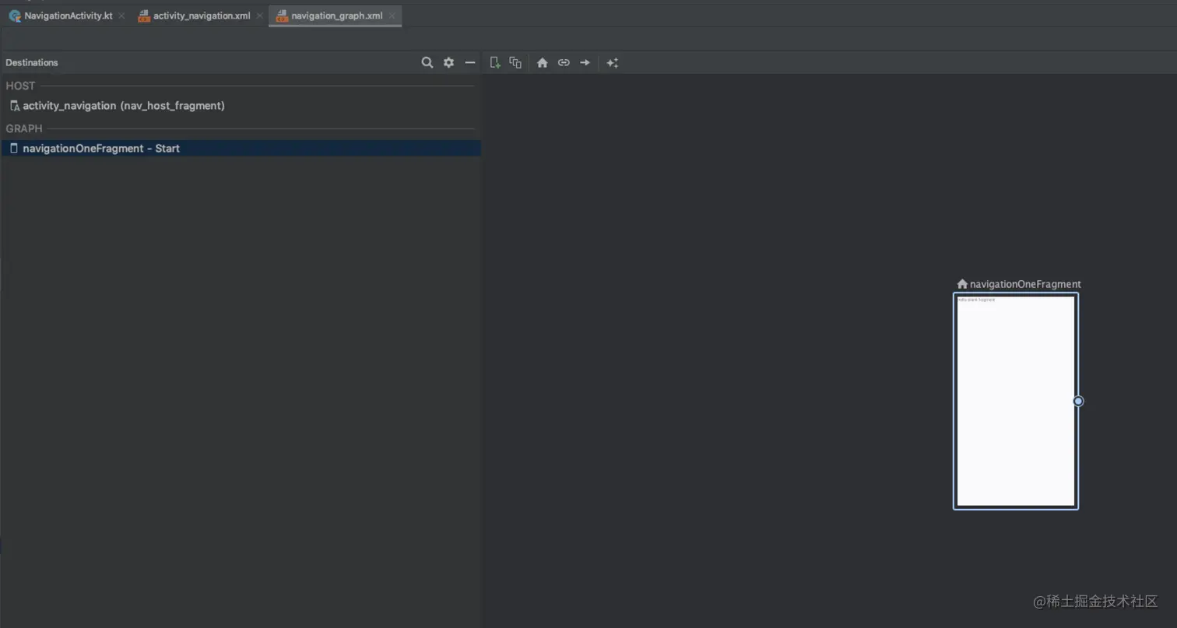Click the navigationOneFragment label above the preview
The image size is (1177, 628).
[1025, 284]
